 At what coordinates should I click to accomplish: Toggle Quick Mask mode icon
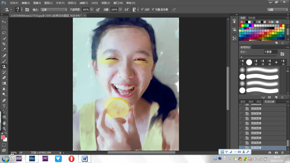pos(4,145)
